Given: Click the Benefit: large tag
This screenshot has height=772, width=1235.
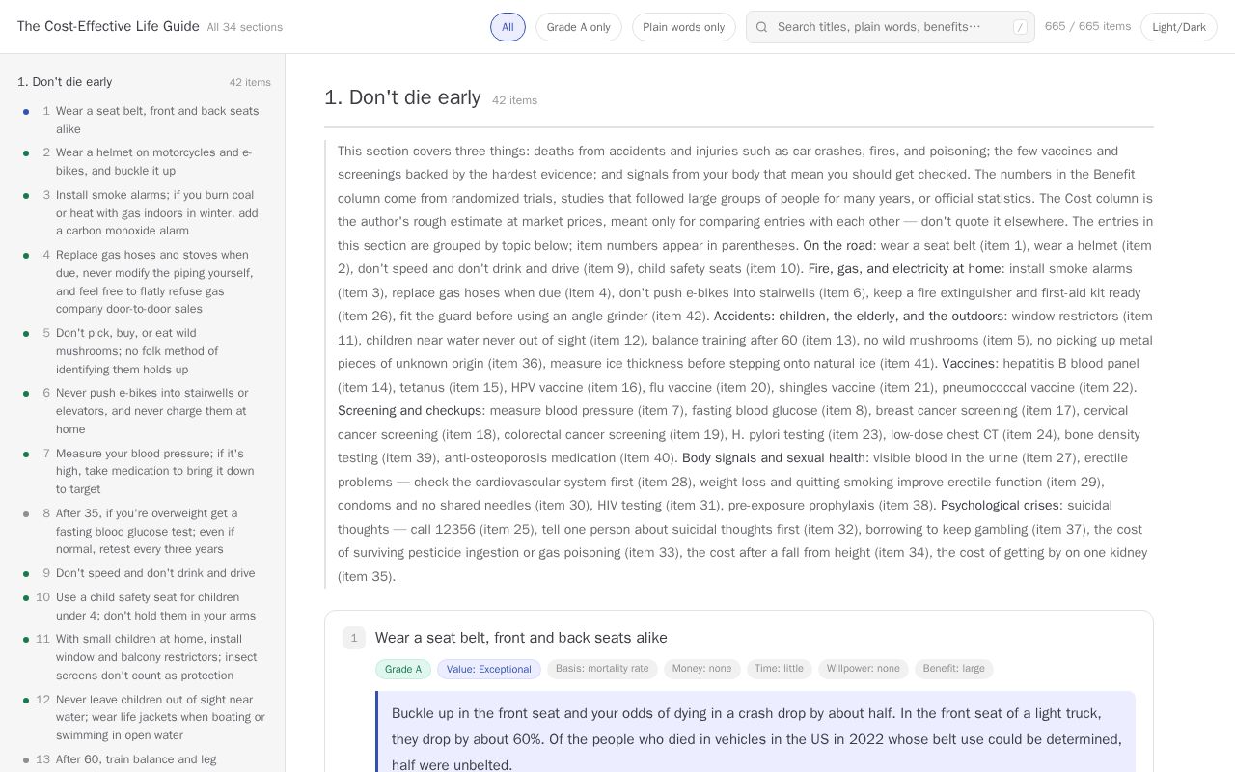Looking at the screenshot, I should click(954, 669).
